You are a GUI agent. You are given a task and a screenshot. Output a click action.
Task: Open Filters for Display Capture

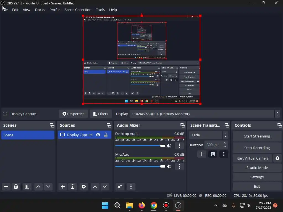pyautogui.click(x=101, y=114)
